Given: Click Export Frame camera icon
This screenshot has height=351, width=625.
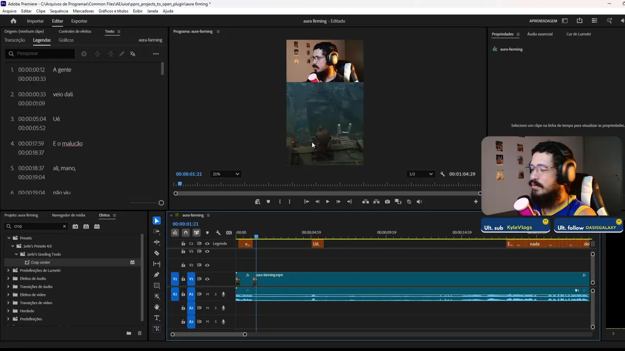Looking at the screenshot, I should point(387,201).
